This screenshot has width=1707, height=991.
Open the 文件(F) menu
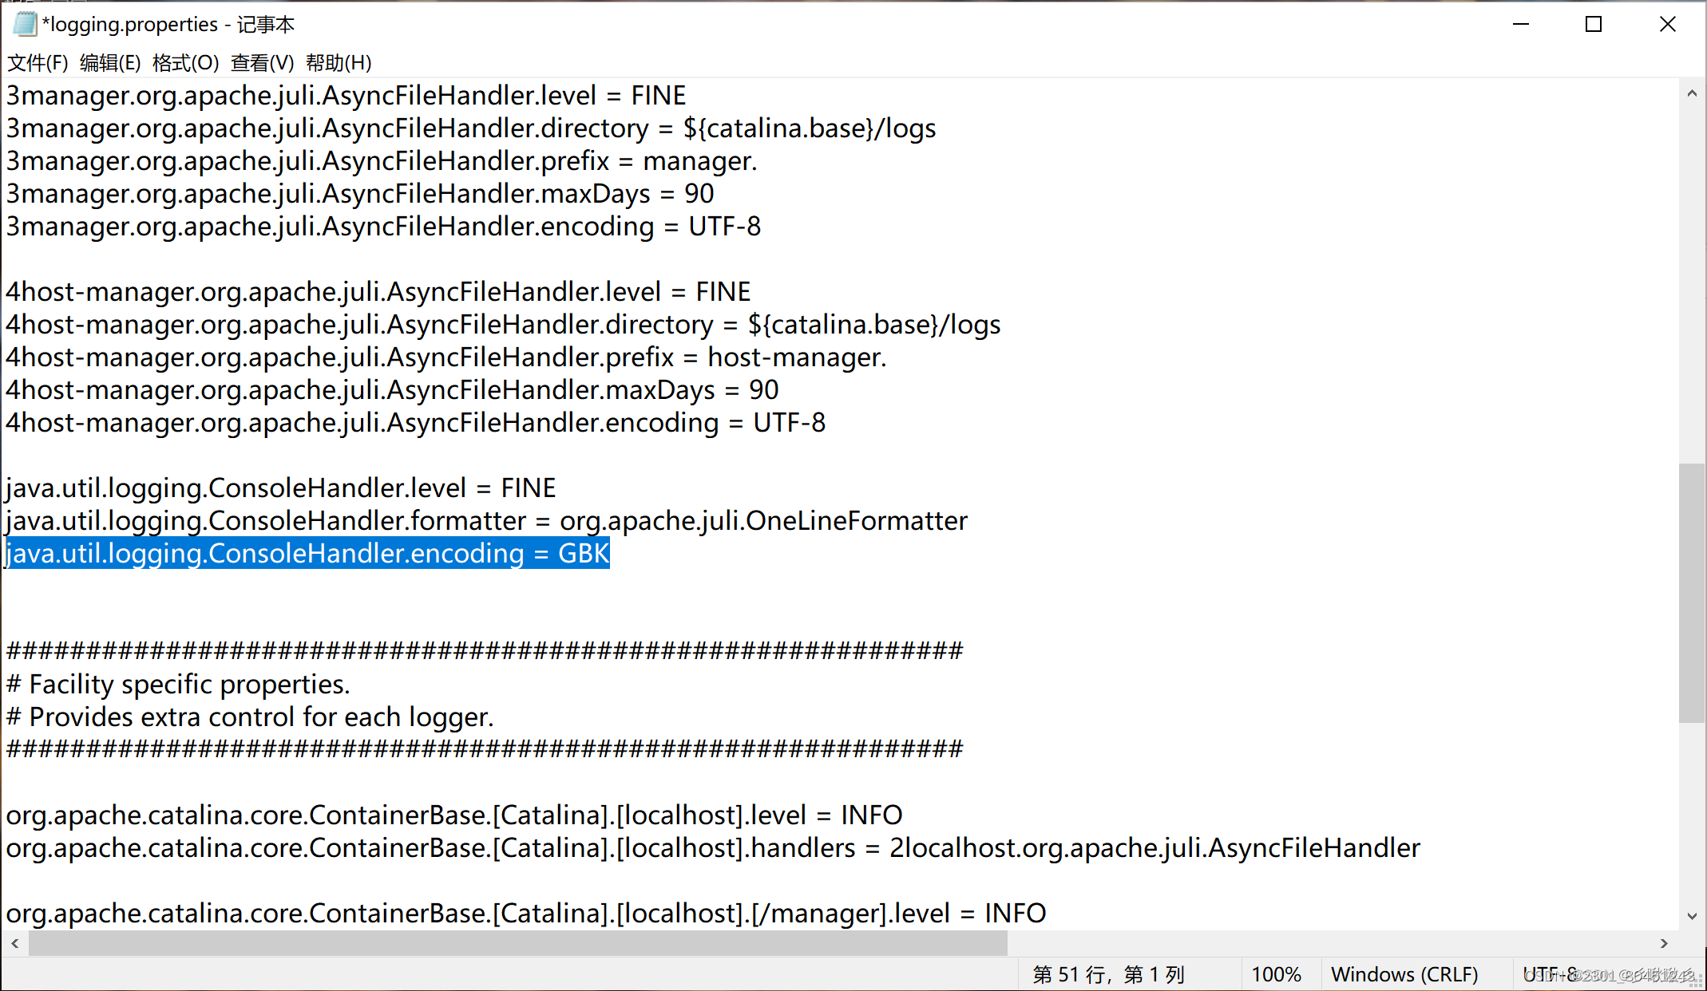[x=37, y=62]
